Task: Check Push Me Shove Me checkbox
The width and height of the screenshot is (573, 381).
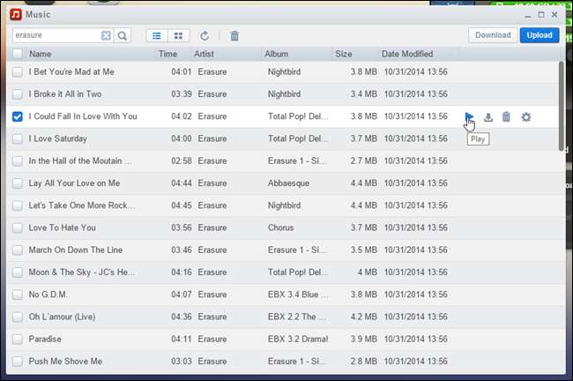Action: pyautogui.click(x=18, y=362)
